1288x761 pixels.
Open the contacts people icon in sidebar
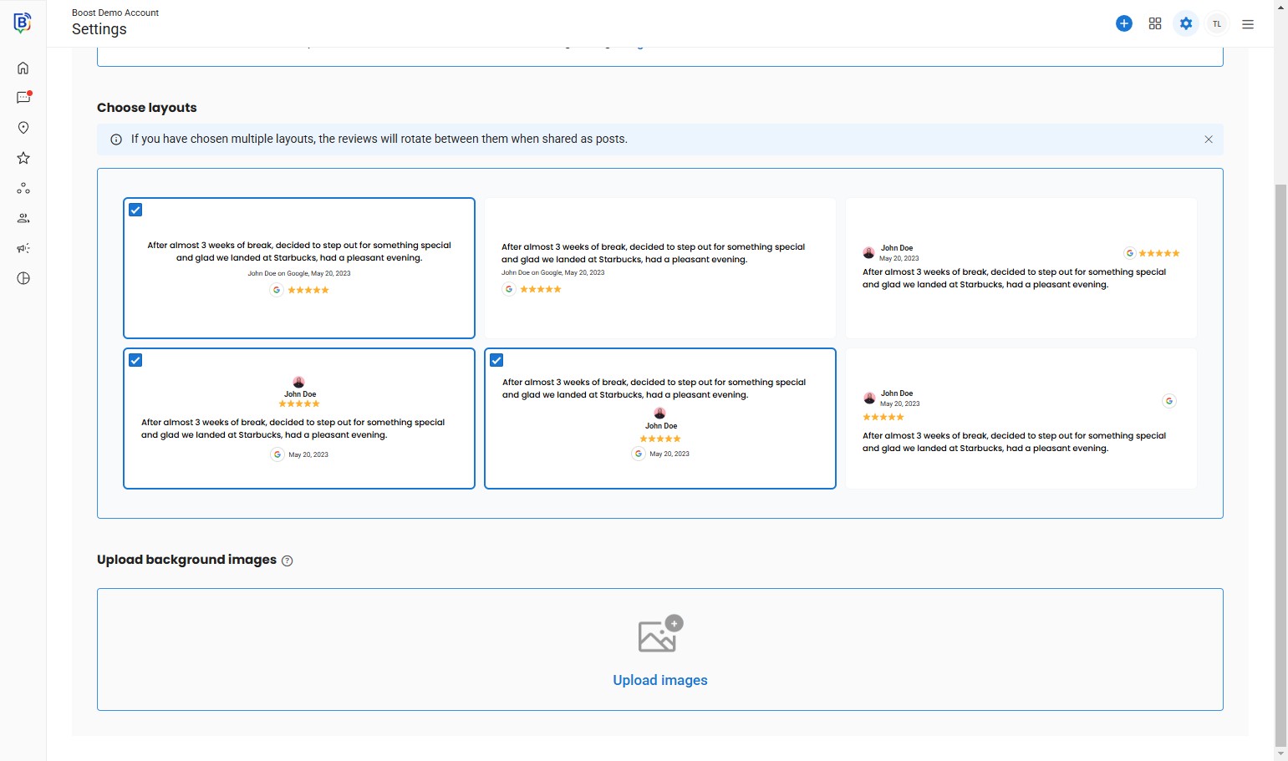tap(23, 218)
